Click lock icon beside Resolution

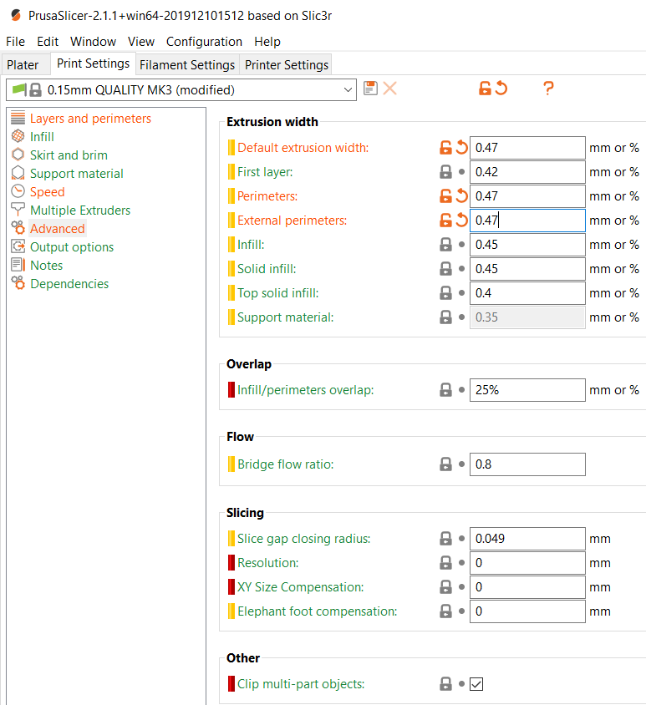click(x=445, y=563)
